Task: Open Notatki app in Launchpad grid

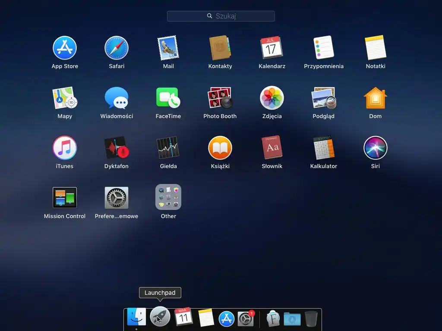Action: pyautogui.click(x=376, y=47)
